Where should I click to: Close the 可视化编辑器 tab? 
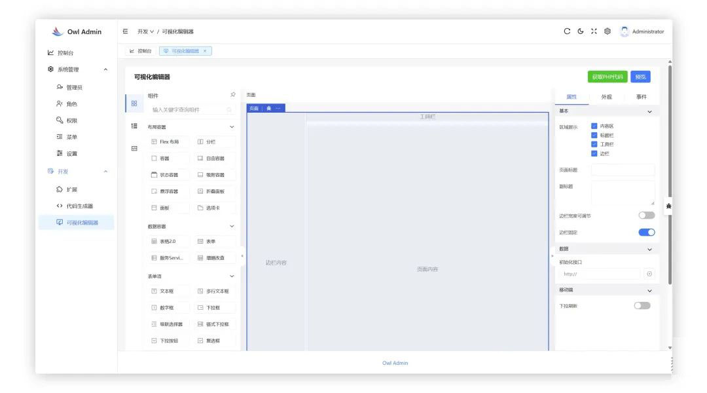coord(205,51)
